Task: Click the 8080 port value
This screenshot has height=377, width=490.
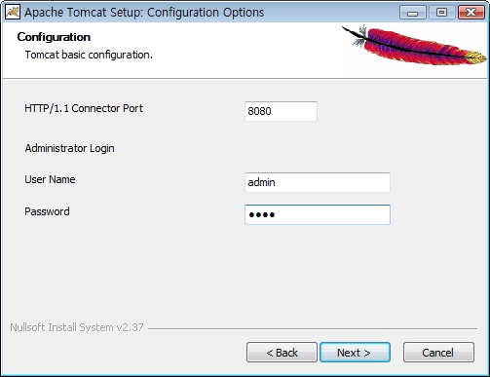Action: [259, 111]
